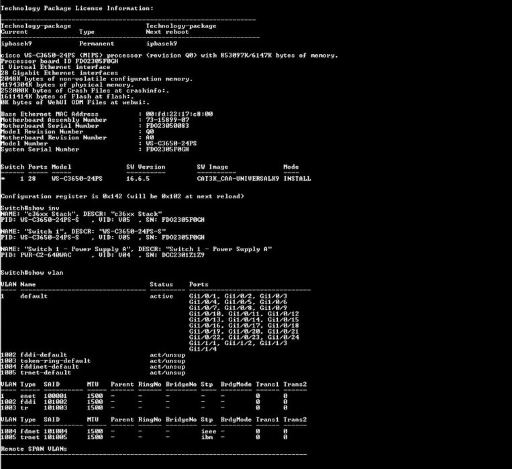Click the cisco WS-C3650-24PS processor line

coord(170,56)
